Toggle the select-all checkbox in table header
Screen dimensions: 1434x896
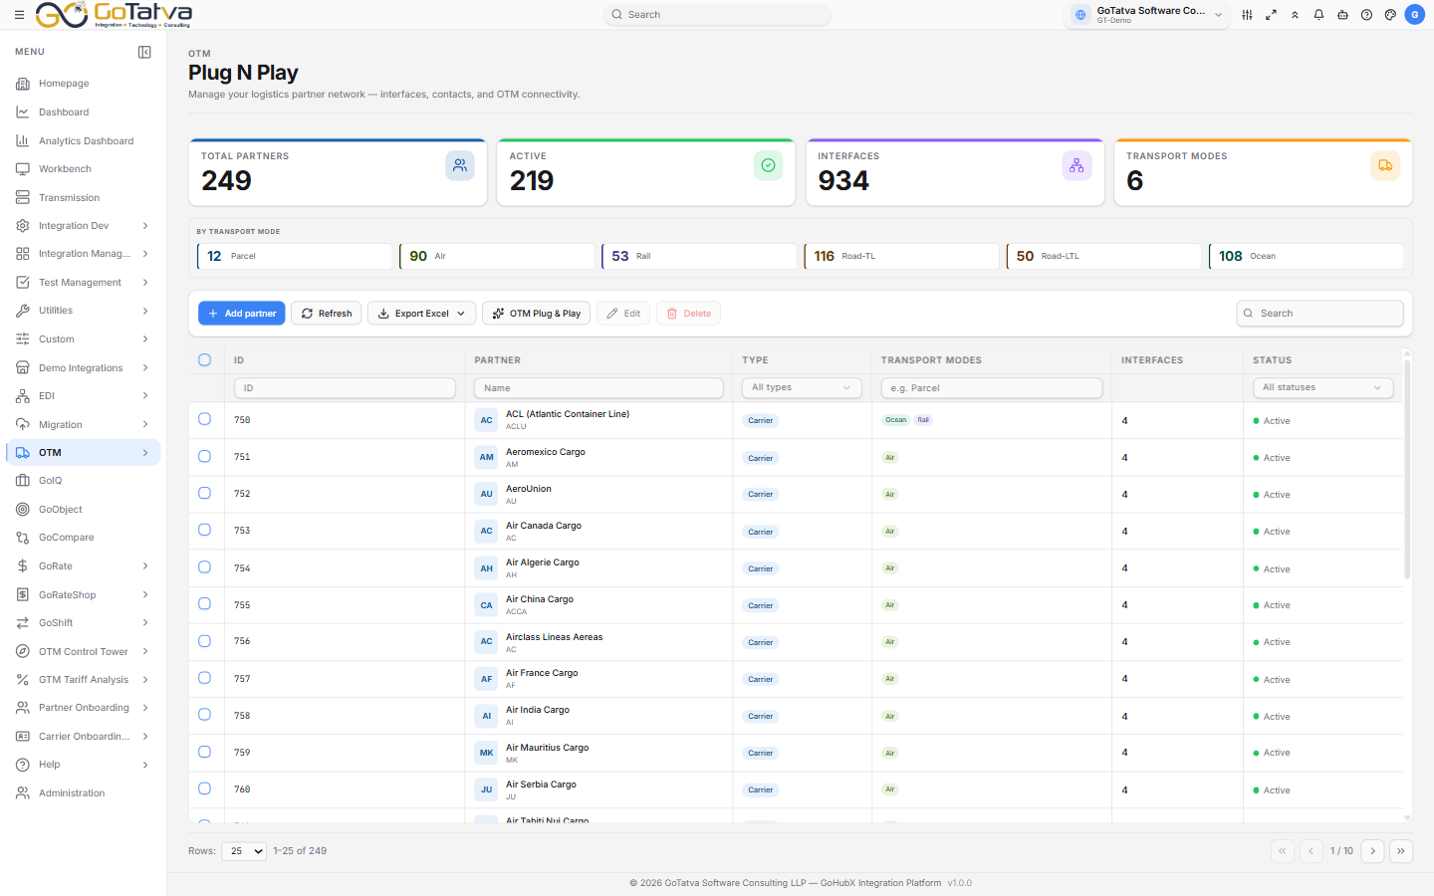pos(204,359)
